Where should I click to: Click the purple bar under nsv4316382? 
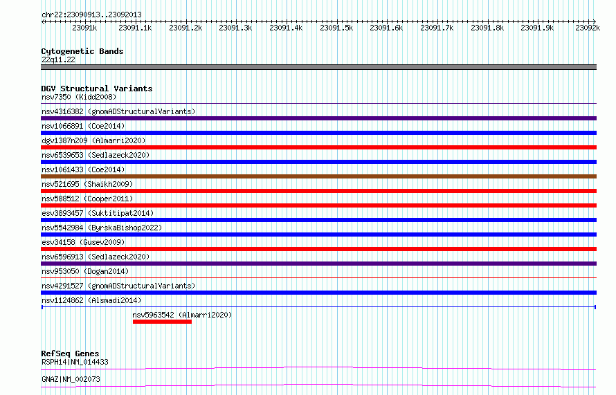pos(318,118)
